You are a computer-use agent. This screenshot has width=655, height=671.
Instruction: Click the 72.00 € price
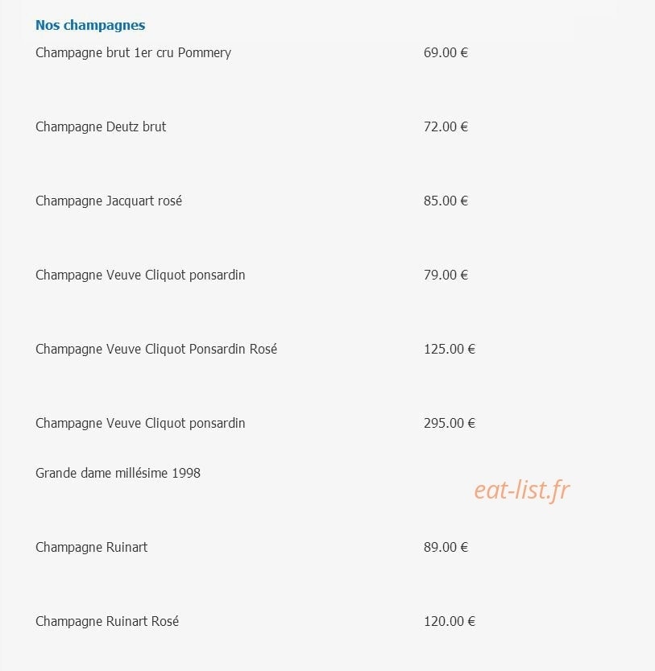446,126
